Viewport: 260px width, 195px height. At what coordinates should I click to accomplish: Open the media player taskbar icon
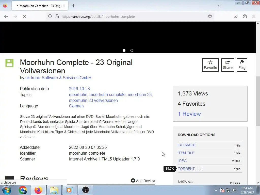70,190
